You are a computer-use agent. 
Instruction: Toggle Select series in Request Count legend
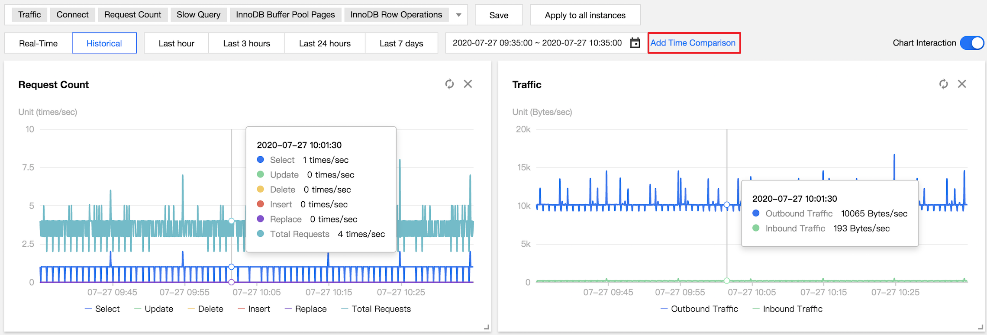point(102,309)
